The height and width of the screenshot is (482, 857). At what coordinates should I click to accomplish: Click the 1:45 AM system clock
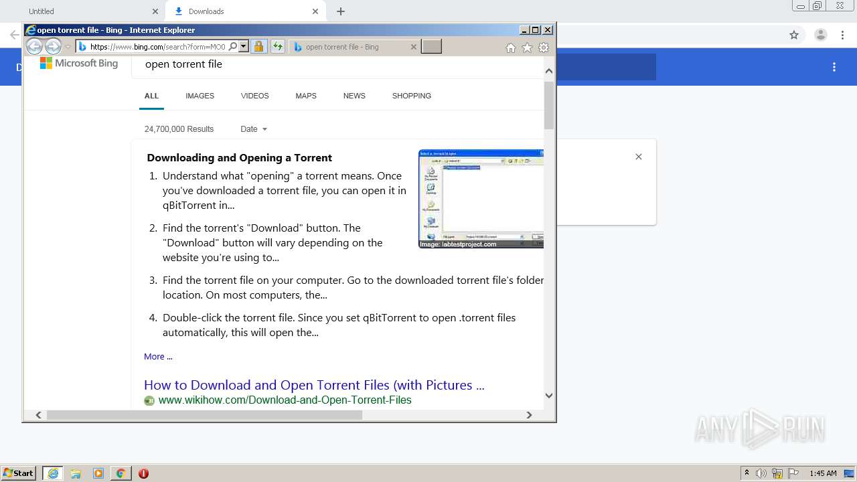823,473
